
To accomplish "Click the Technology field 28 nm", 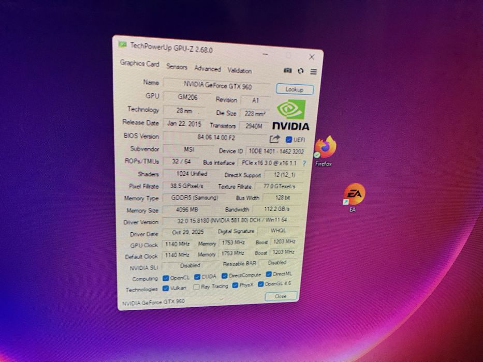I will 184,110.
